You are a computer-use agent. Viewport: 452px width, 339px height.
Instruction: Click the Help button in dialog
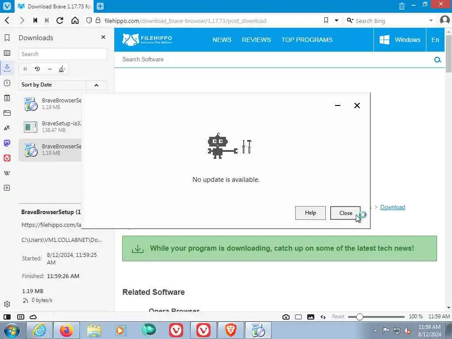pyautogui.click(x=310, y=213)
